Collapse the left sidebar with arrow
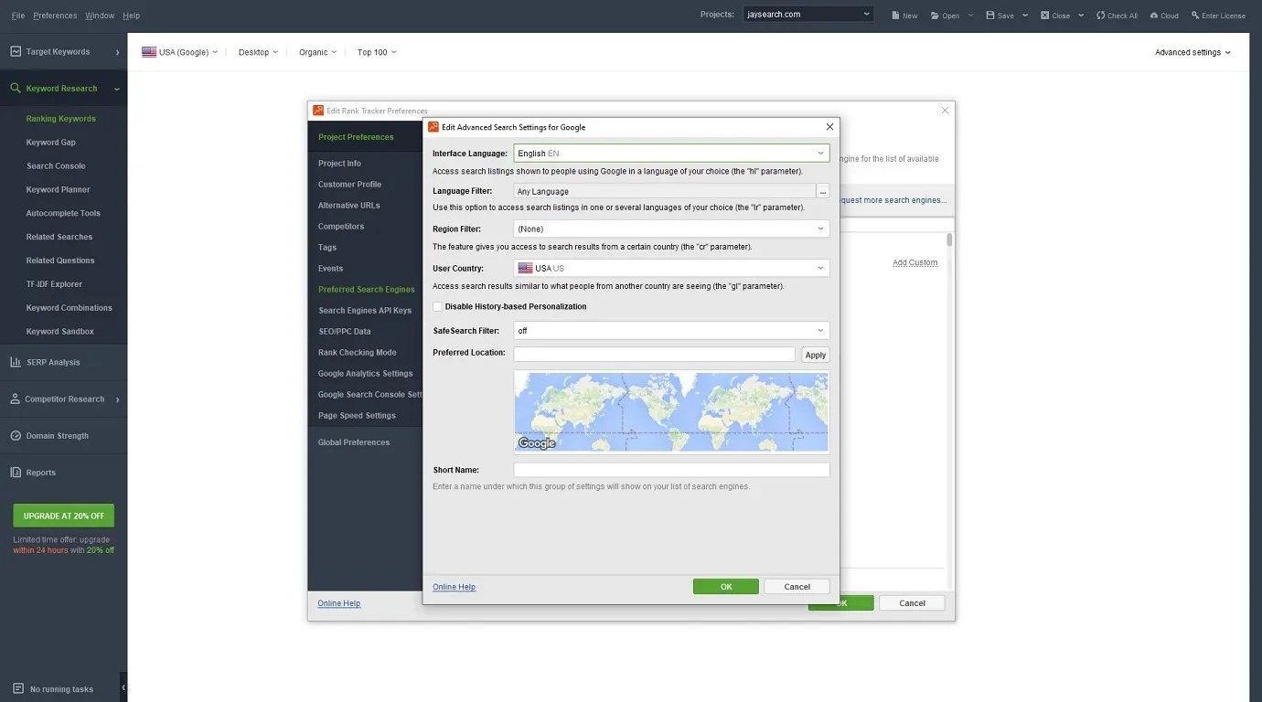This screenshot has width=1262, height=702. click(x=123, y=687)
